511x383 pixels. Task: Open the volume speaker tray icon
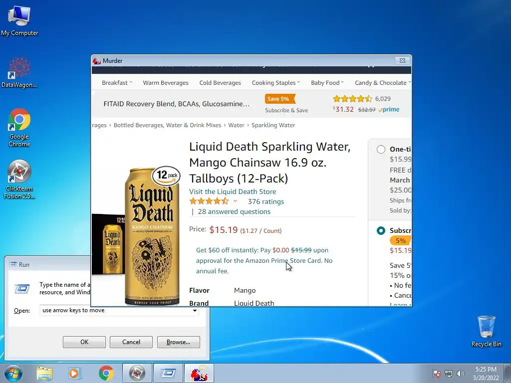(461, 374)
